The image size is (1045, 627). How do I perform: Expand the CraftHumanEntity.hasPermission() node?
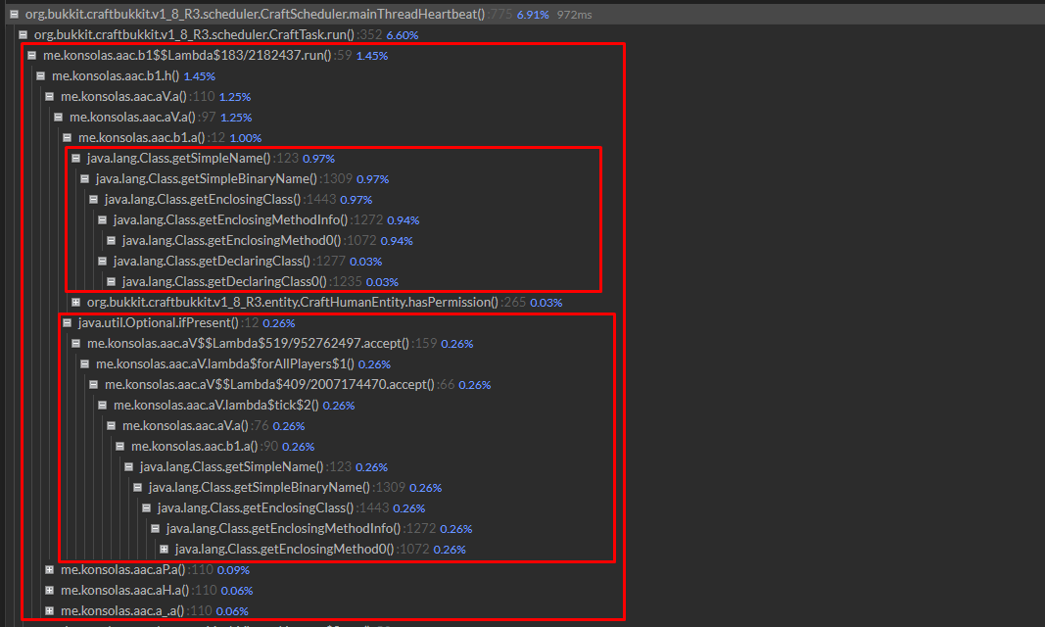(x=76, y=303)
